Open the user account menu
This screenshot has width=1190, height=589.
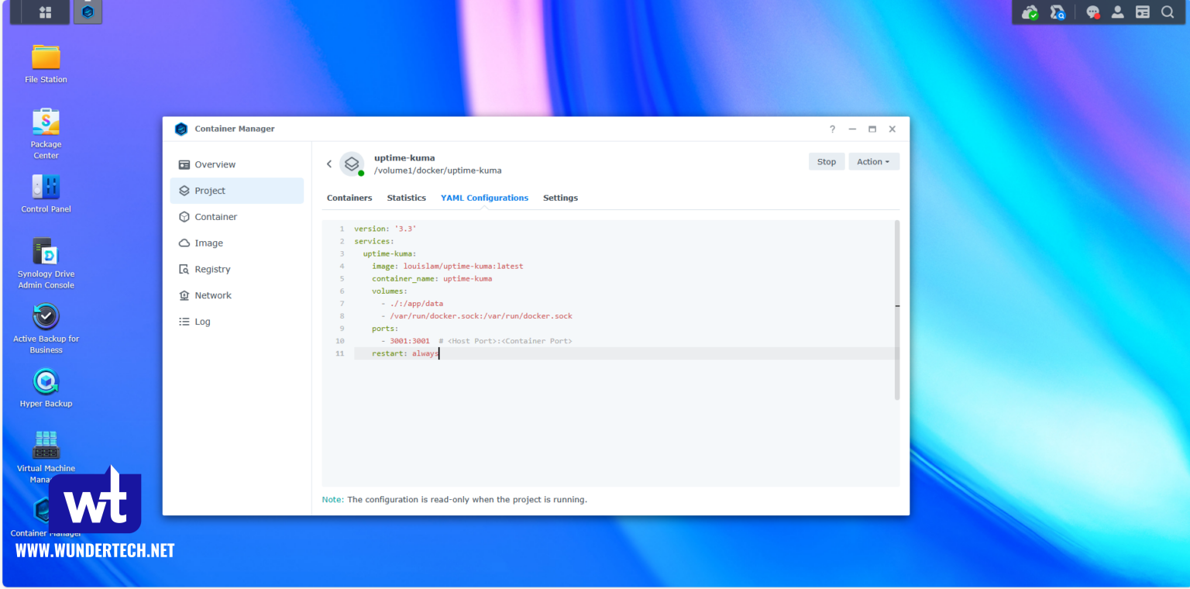1117,12
